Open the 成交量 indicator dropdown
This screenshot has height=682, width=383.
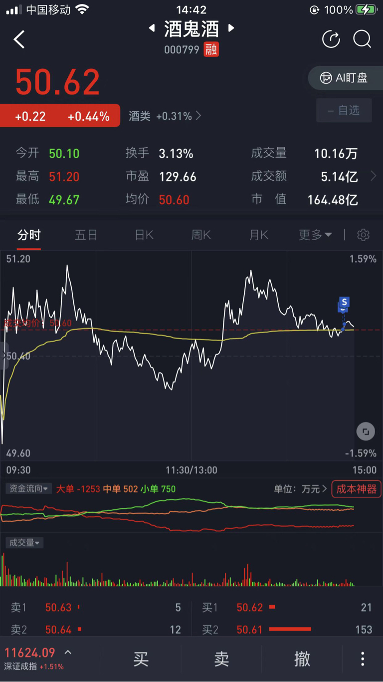coord(24,543)
